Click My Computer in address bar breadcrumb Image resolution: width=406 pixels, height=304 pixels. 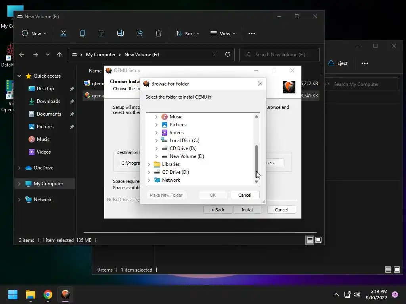click(101, 55)
